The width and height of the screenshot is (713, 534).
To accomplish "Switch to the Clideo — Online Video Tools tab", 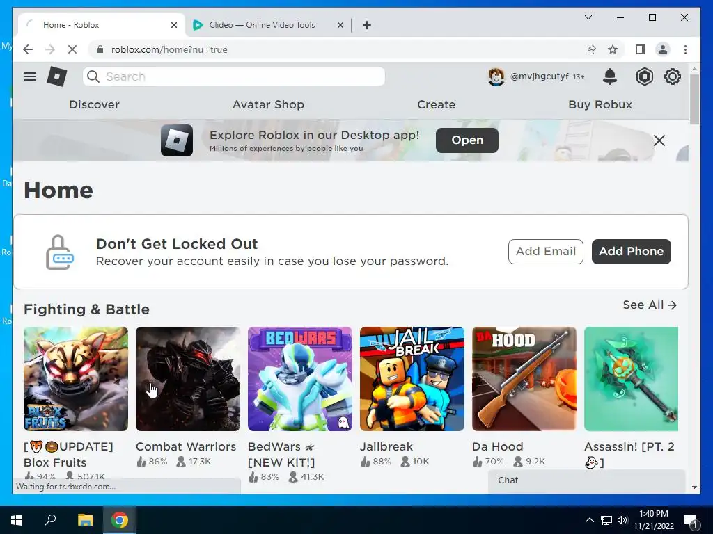I will point(262,25).
